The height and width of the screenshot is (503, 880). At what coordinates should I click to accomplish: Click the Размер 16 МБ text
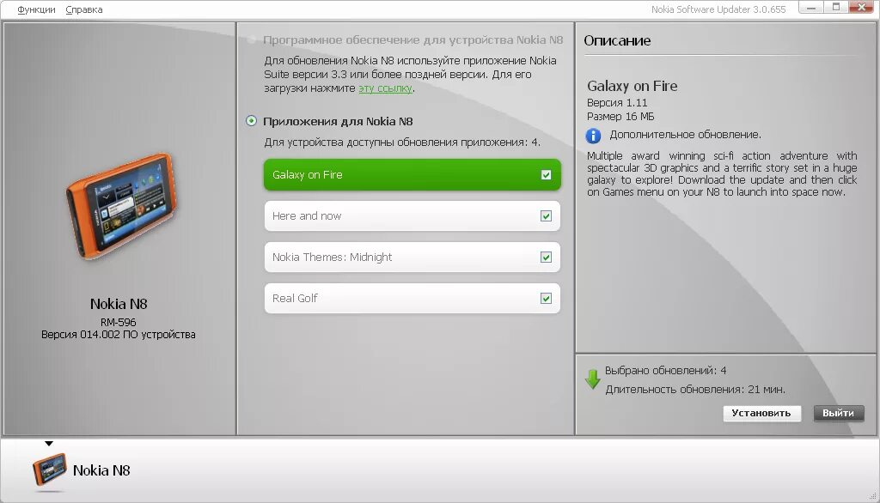coord(620,117)
